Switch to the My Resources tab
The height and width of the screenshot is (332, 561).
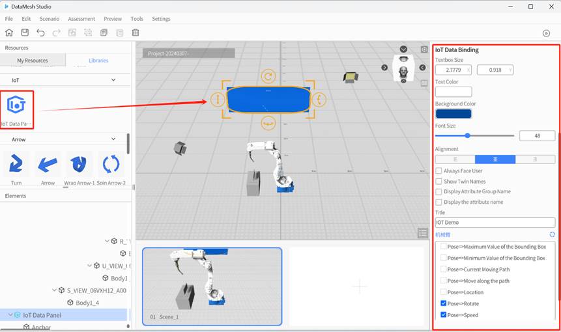tap(32, 61)
